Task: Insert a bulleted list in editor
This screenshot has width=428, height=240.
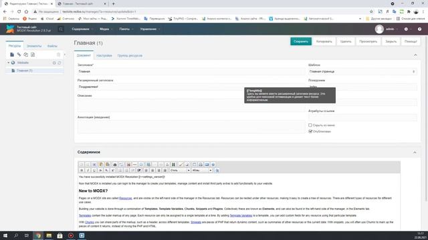Action: tap(120, 171)
